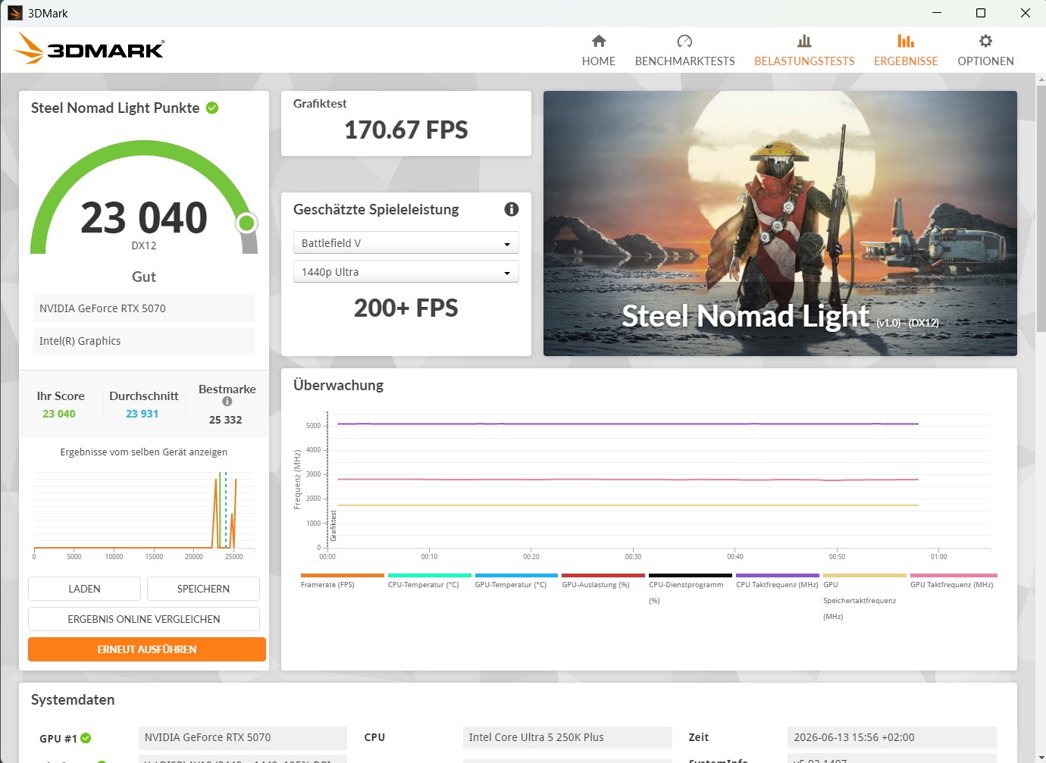
Task: Click the 3DMark logo in the header
Action: point(89,49)
